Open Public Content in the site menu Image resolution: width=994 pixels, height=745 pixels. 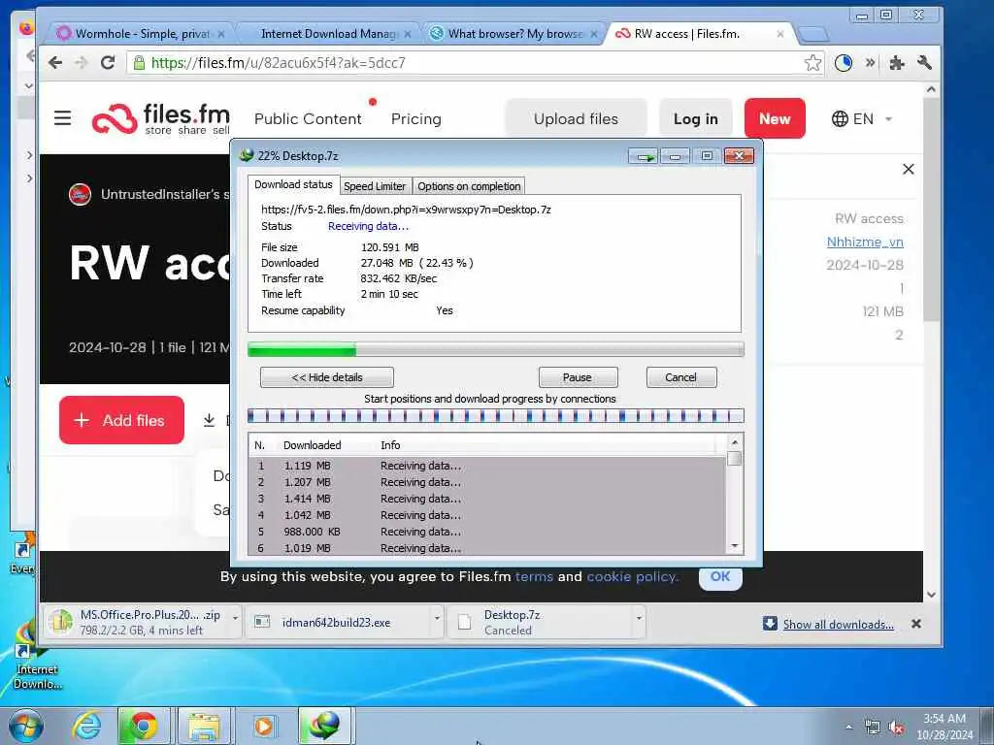coord(308,119)
